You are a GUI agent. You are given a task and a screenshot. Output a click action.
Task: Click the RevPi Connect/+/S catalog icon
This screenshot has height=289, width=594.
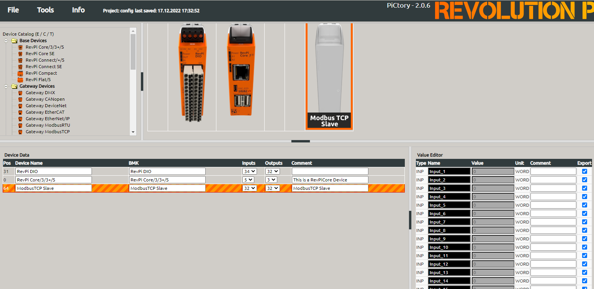[20, 60]
